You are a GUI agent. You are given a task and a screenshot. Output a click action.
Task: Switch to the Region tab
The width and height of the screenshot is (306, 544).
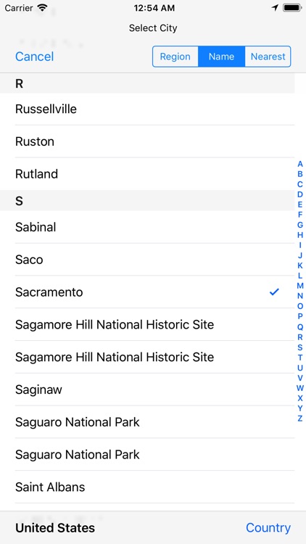(175, 57)
